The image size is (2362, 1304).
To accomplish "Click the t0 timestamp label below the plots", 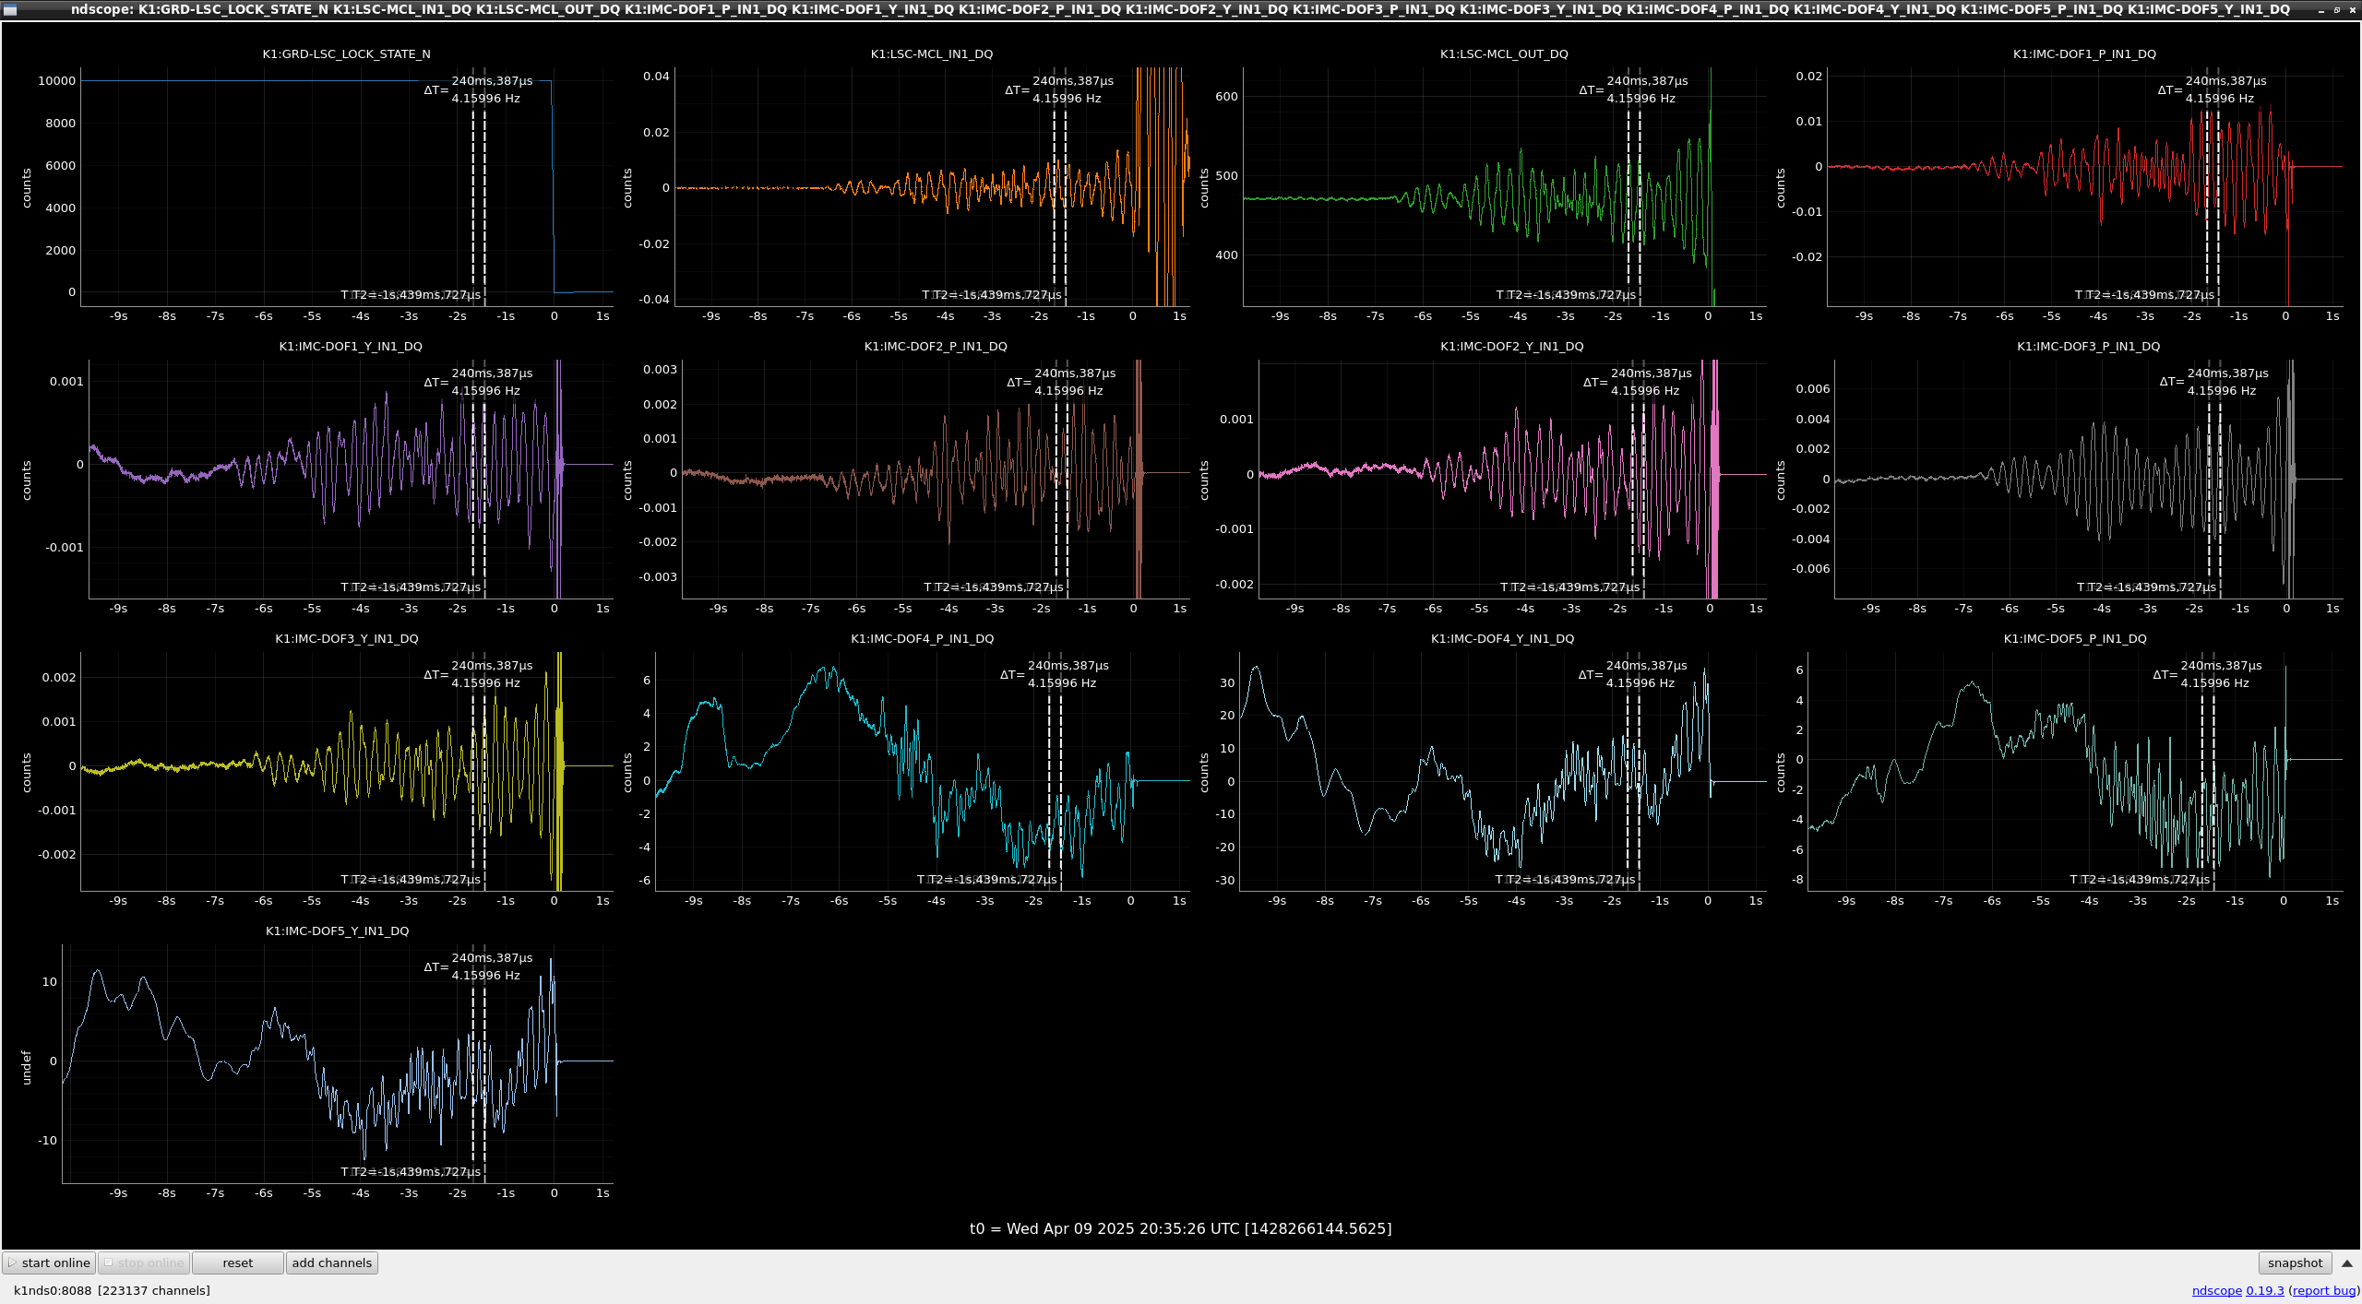I will 1180,1228.
